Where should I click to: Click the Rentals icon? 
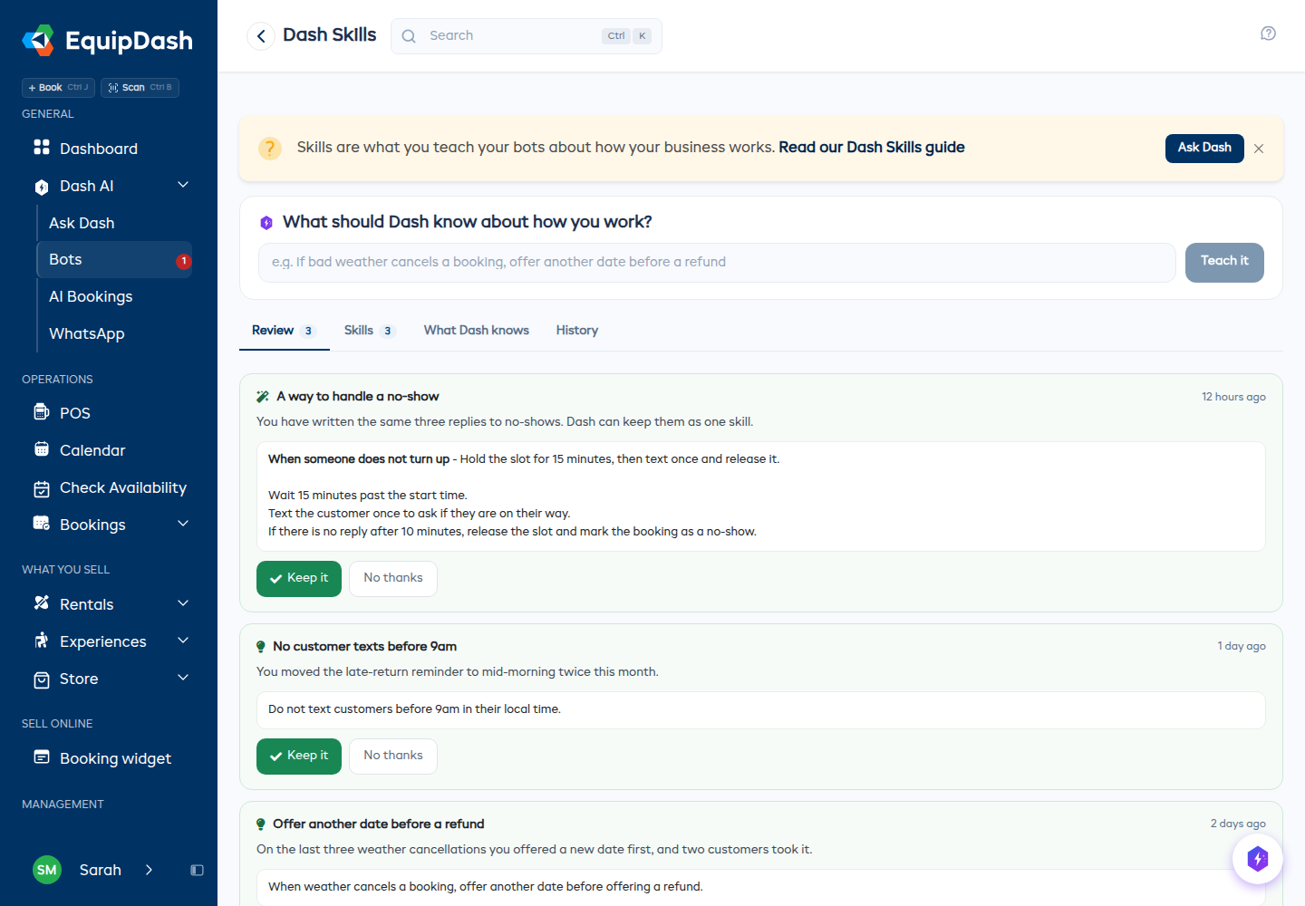[42, 603]
